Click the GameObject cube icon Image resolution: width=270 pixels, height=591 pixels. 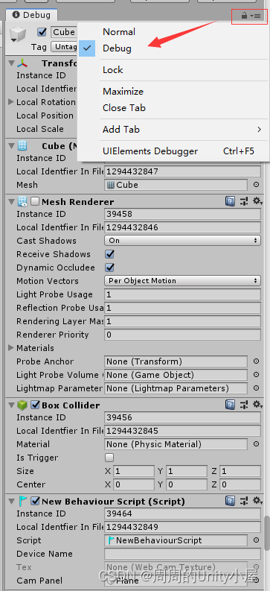17,35
